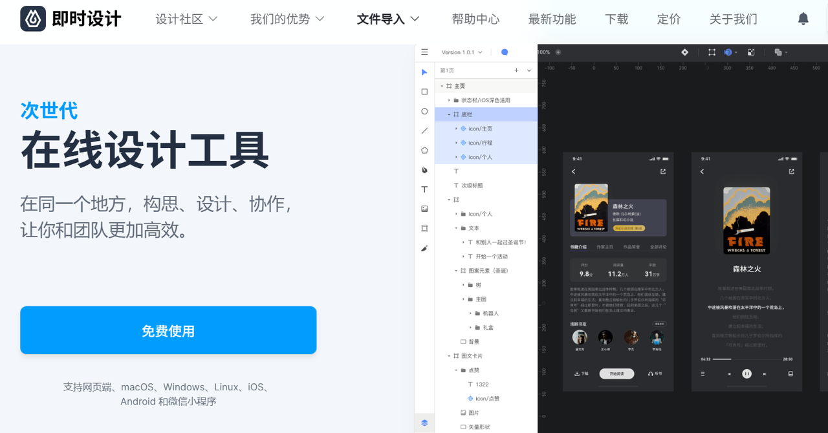Select the Paint brush tool
This screenshot has height=433, width=828.
pyautogui.click(x=424, y=248)
